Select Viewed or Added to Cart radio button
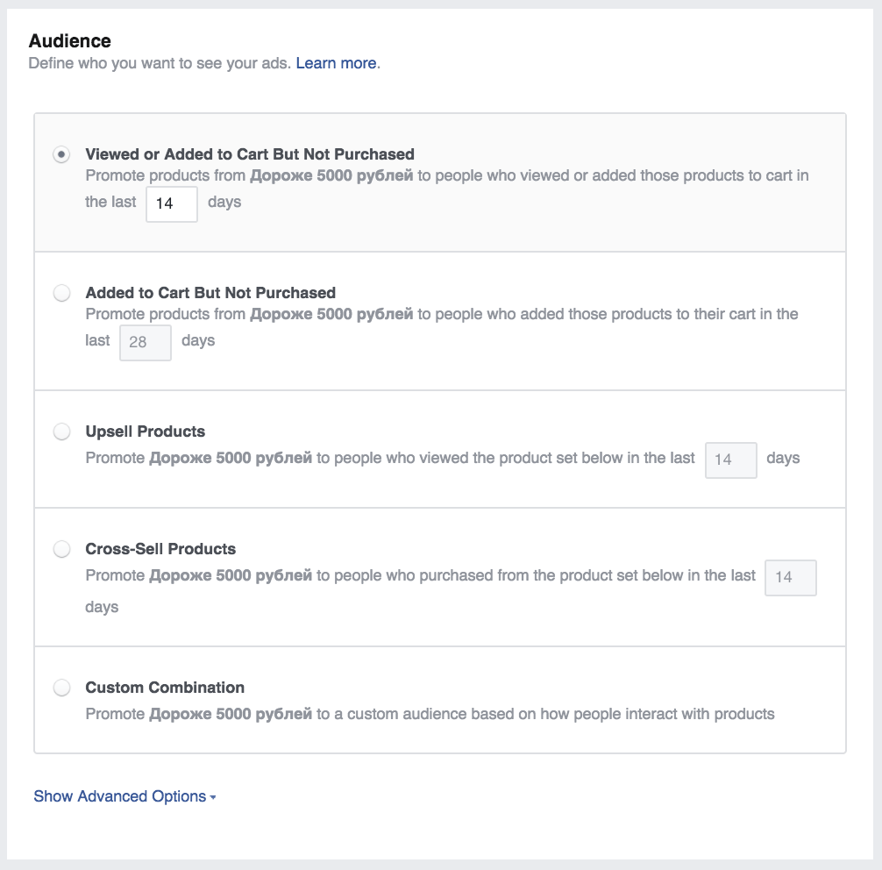The height and width of the screenshot is (870, 882). [x=61, y=154]
